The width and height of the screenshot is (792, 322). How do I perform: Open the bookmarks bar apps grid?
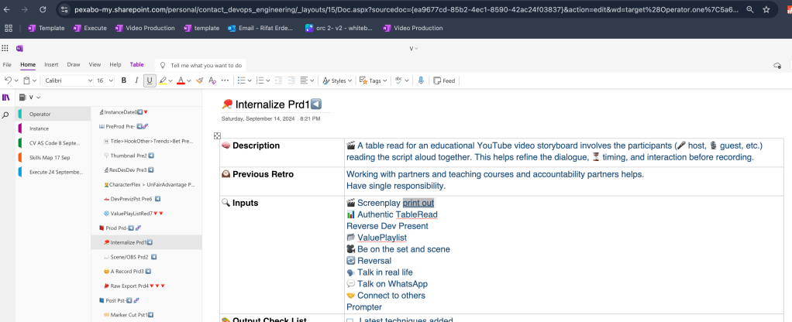[x=9, y=29]
